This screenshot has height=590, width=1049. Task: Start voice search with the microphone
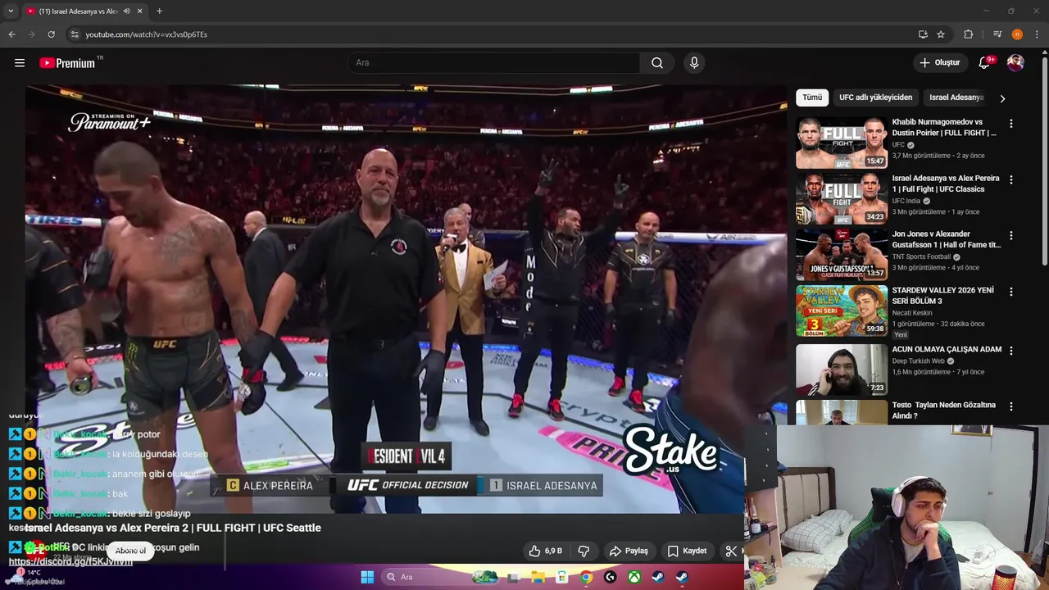click(x=694, y=63)
